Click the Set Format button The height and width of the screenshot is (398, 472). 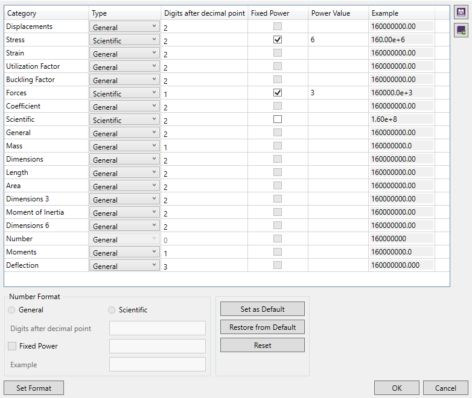tap(34, 388)
